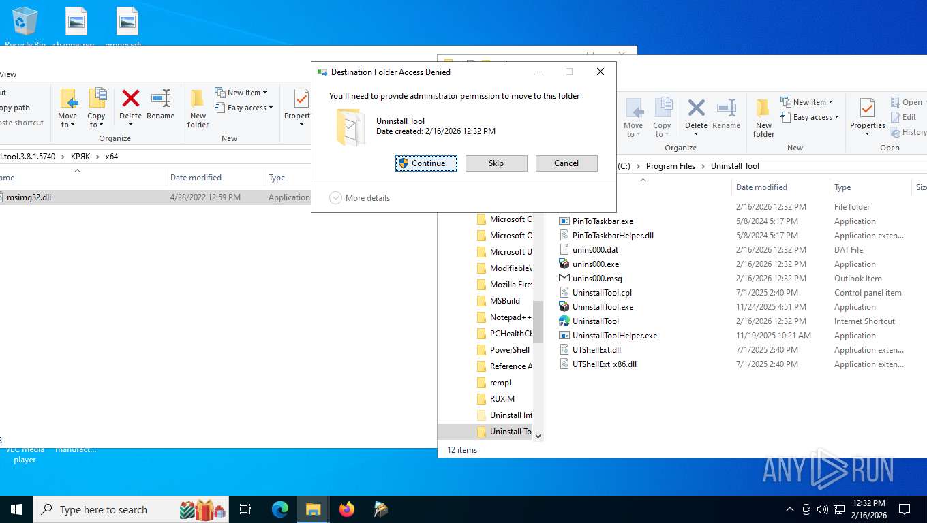Click Rename icon in left Explorer window
The image size is (927, 523).
[x=161, y=106]
